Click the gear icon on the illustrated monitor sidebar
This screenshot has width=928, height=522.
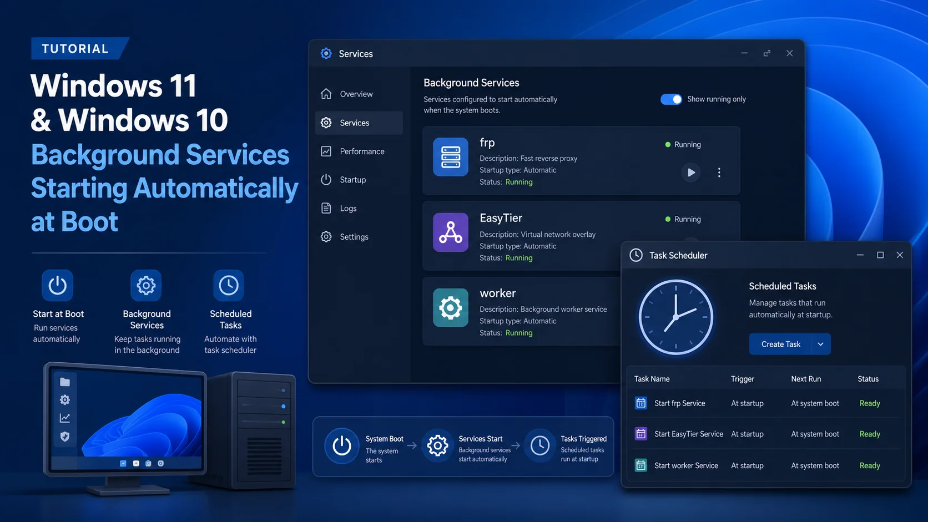pos(65,400)
